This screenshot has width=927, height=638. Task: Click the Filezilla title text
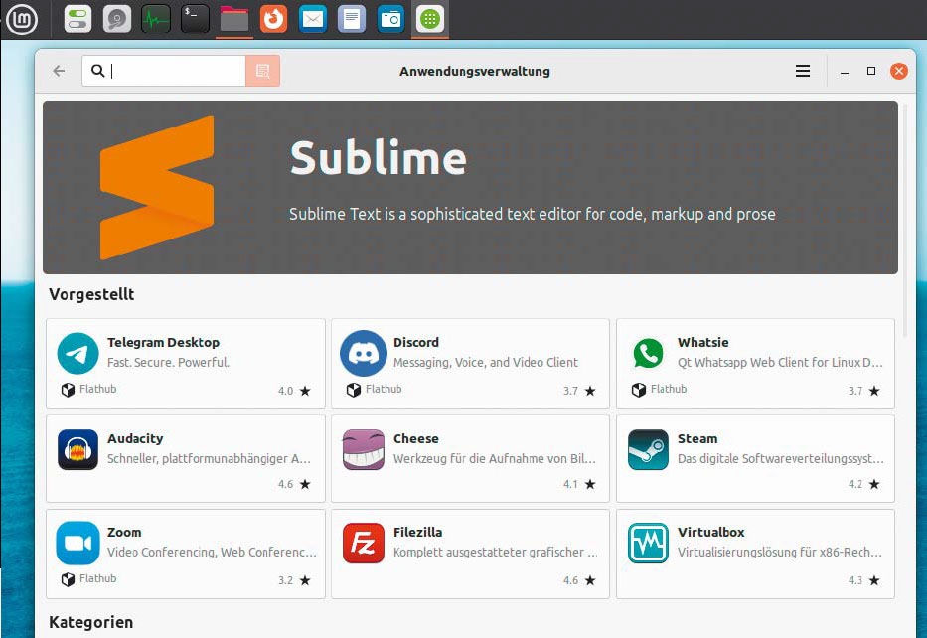coord(418,532)
